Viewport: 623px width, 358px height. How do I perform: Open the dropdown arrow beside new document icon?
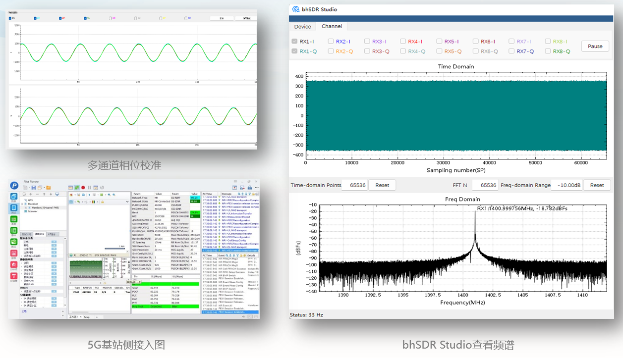29,188
